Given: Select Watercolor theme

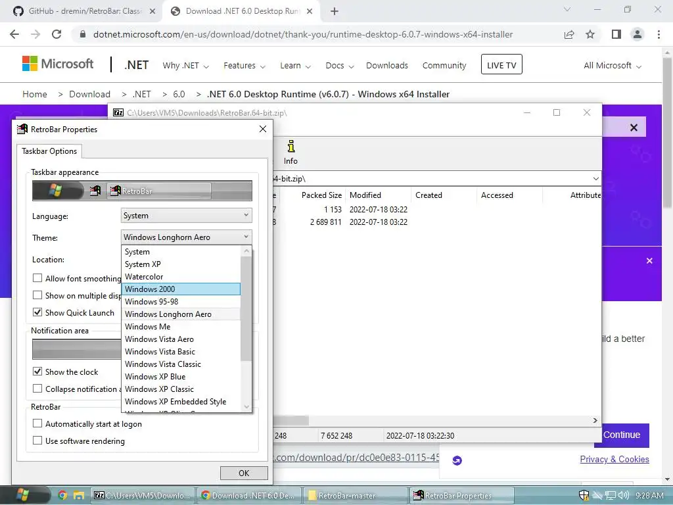Looking at the screenshot, I should click(x=181, y=277).
